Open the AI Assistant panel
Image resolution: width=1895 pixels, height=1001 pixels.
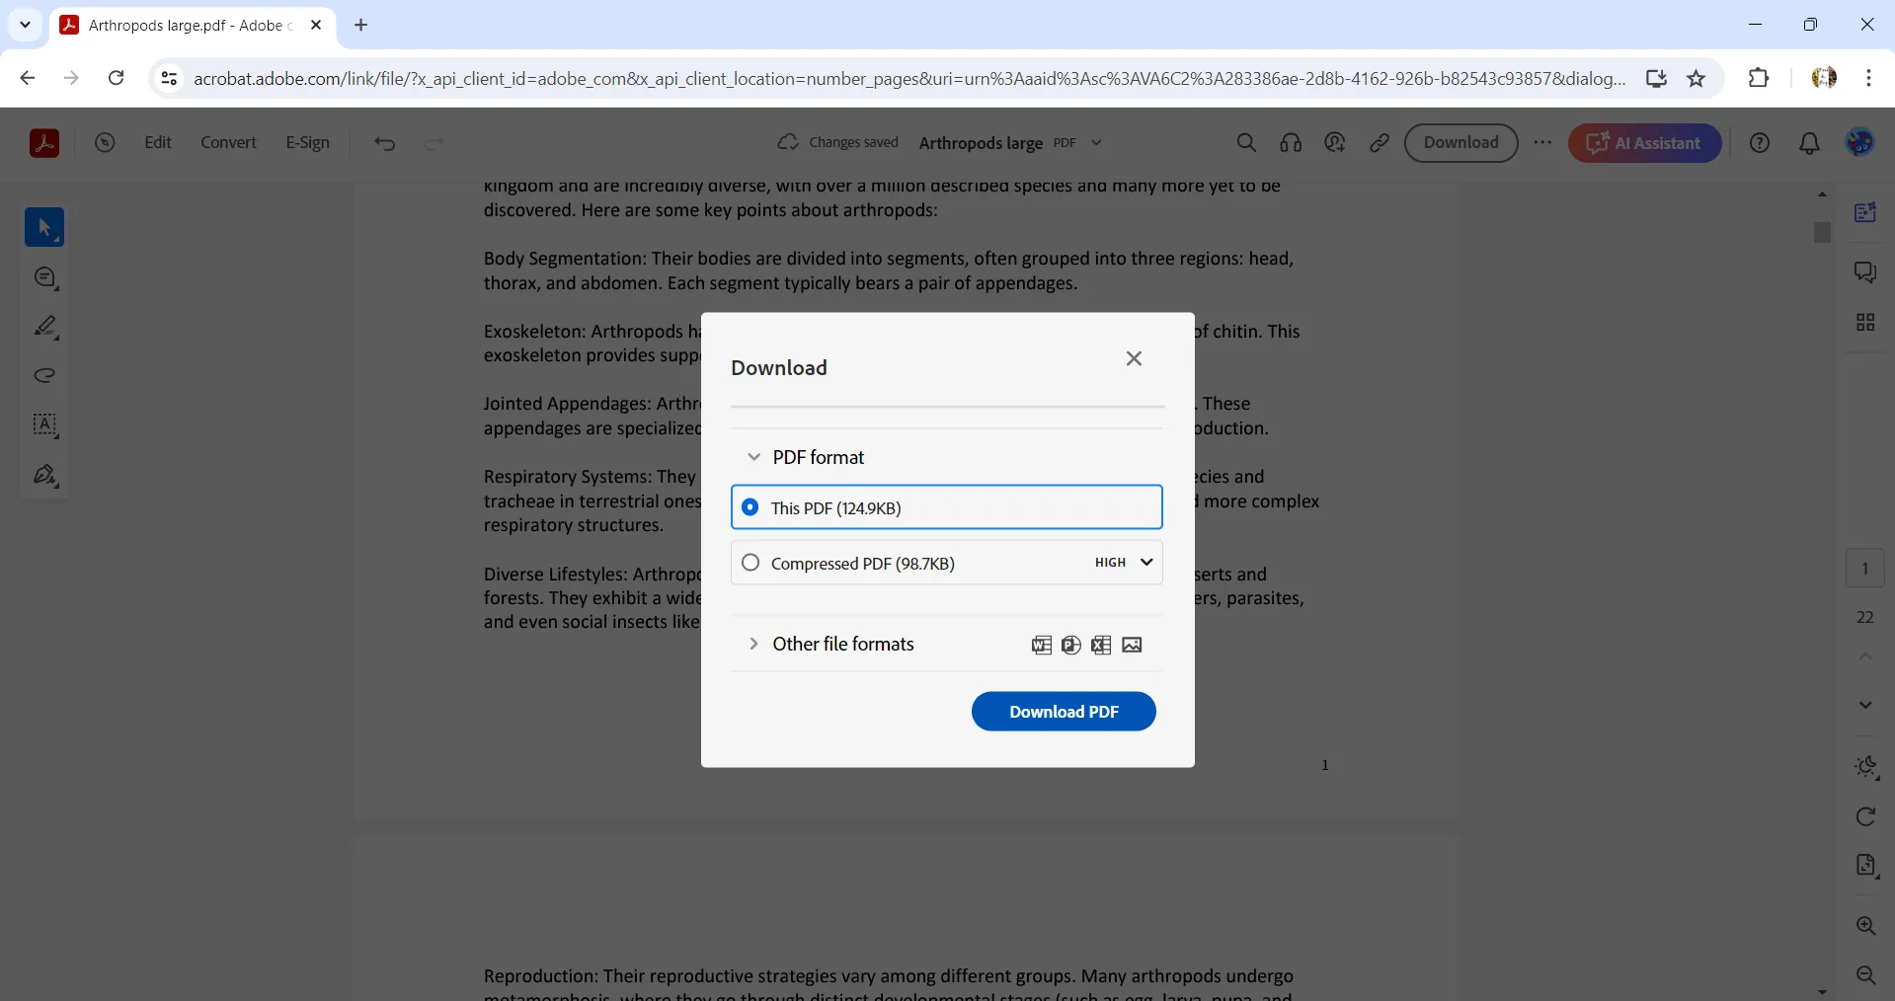pos(1644,143)
